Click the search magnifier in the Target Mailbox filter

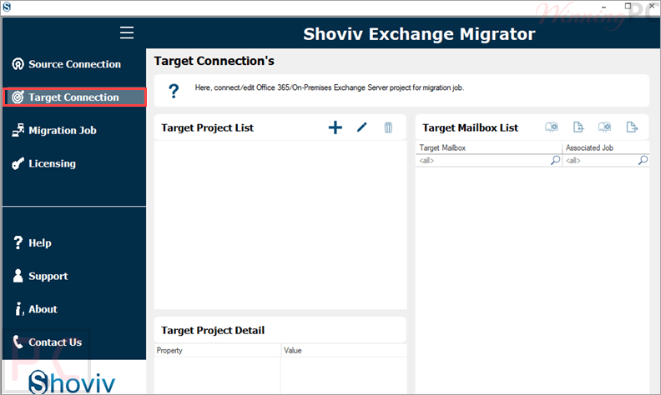(556, 160)
